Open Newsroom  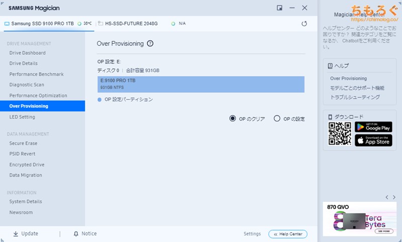(21, 212)
